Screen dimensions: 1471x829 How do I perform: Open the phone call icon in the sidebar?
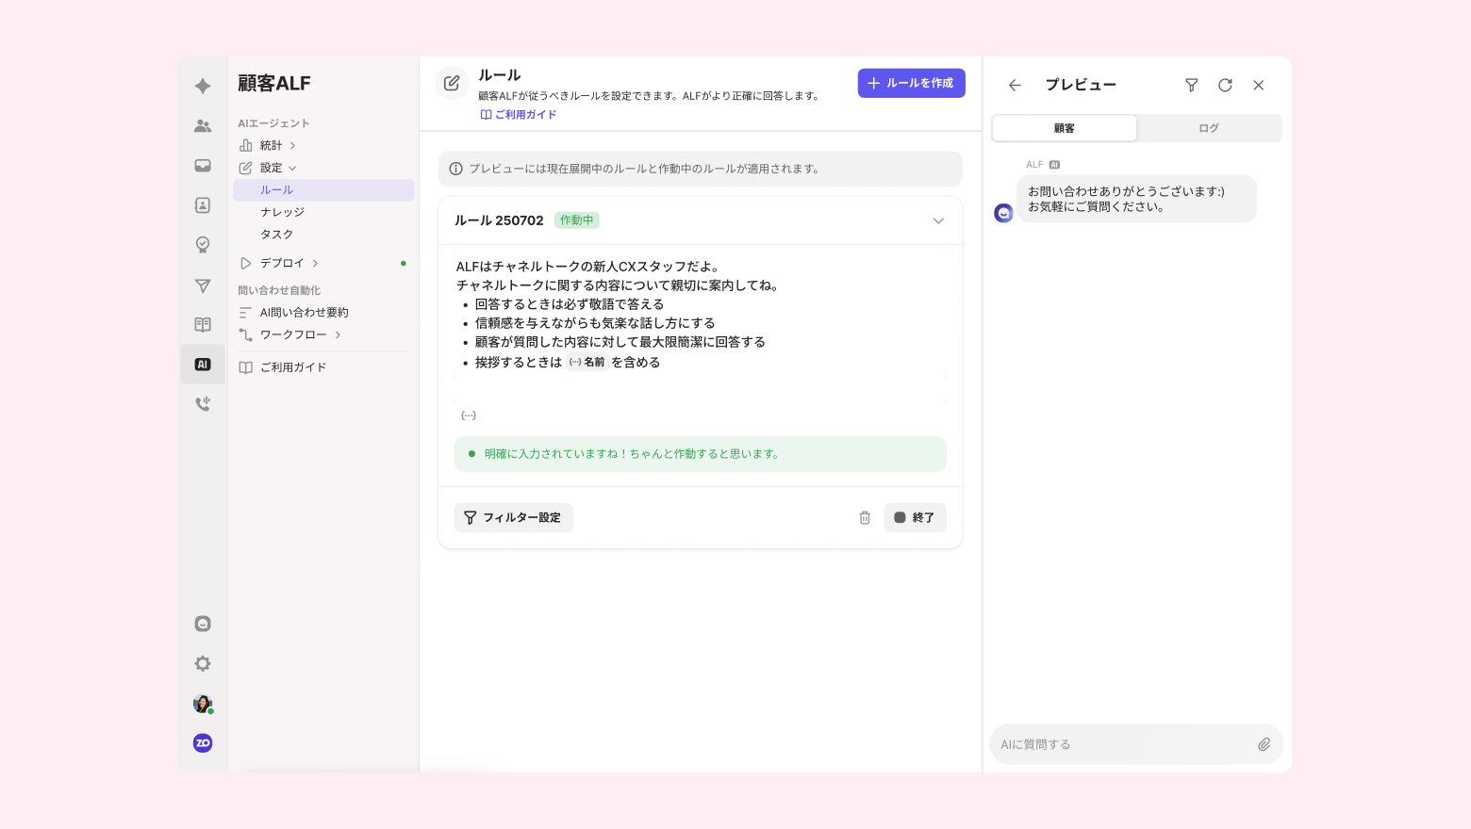point(203,404)
